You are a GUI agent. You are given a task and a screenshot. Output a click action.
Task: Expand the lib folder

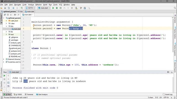click(x=6, y=32)
